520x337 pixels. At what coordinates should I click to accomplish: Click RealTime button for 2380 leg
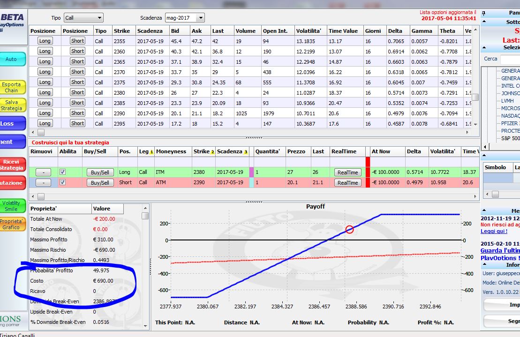coord(347,172)
